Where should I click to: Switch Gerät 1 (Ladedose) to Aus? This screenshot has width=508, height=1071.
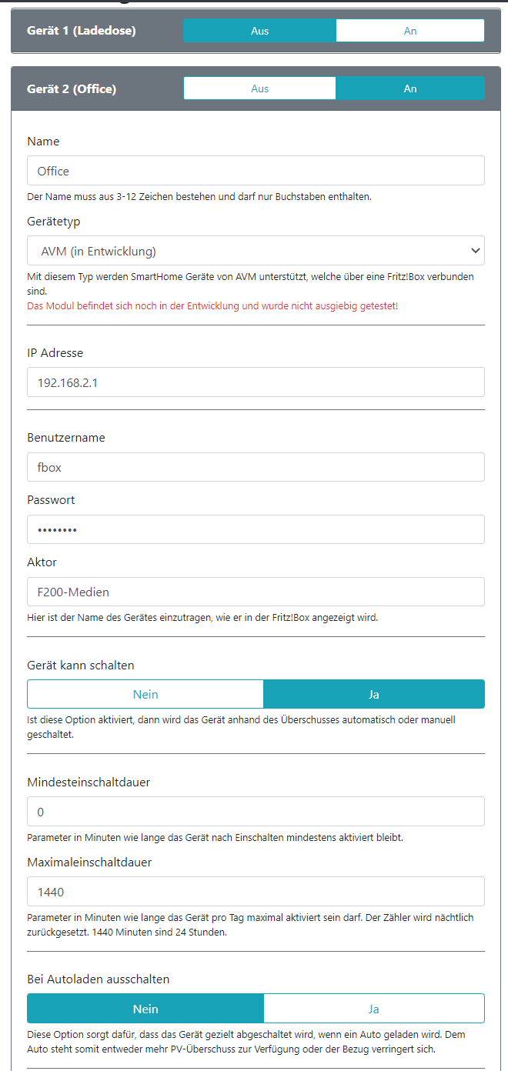259,31
